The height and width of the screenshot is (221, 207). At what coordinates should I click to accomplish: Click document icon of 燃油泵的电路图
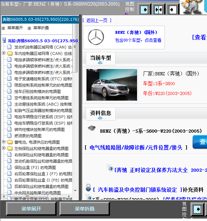pyautogui.click(x=9, y=135)
